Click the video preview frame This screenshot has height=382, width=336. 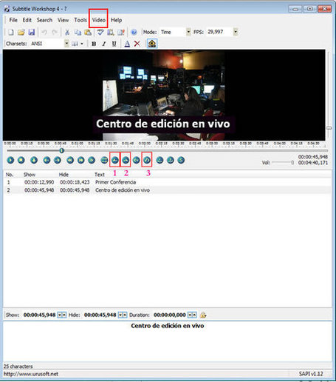164,95
